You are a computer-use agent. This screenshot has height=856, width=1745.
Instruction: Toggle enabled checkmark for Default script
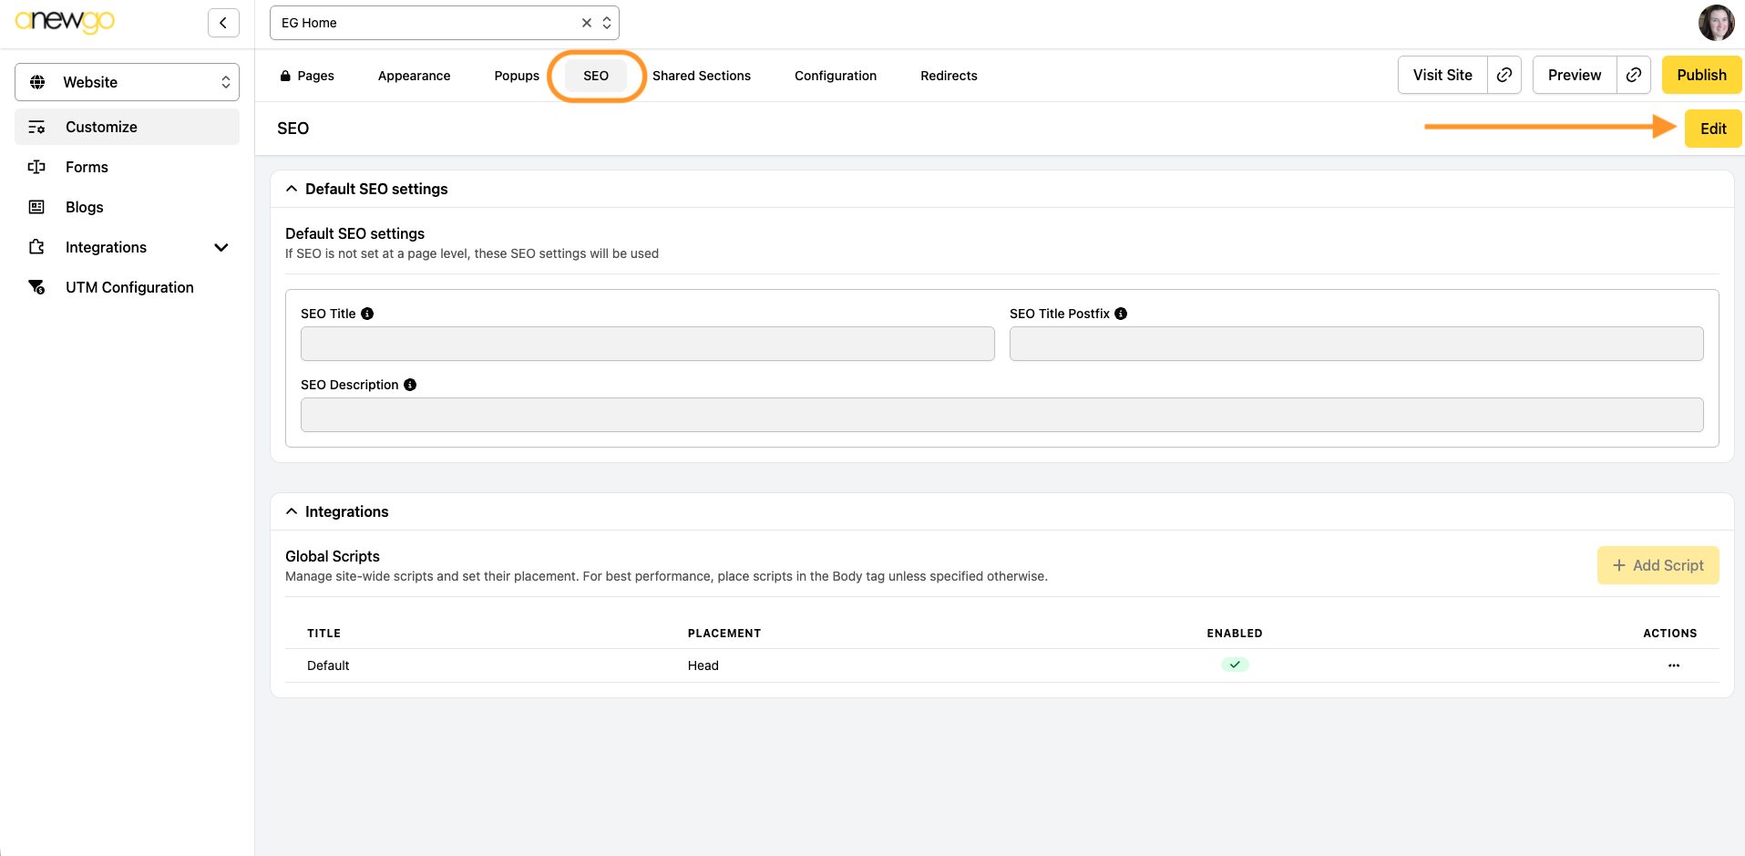tap(1235, 665)
